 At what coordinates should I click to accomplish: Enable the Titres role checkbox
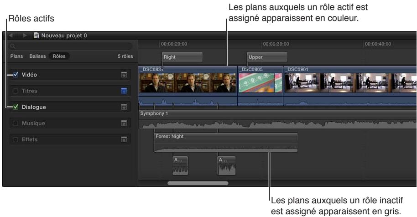pos(16,91)
